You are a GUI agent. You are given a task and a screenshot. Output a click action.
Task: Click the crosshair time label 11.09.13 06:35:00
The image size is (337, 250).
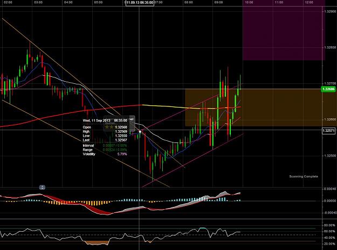pyautogui.click(x=140, y=3)
